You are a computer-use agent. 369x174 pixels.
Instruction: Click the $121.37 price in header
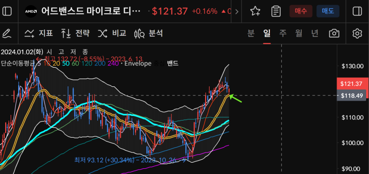[170, 11]
